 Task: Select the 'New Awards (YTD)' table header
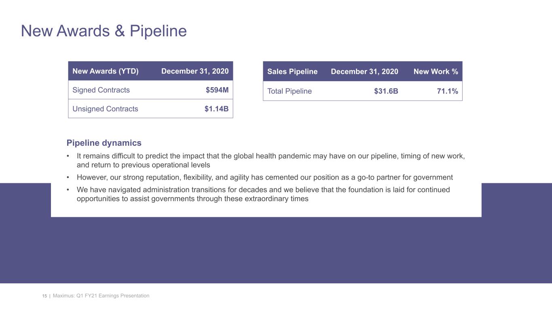click(x=105, y=71)
